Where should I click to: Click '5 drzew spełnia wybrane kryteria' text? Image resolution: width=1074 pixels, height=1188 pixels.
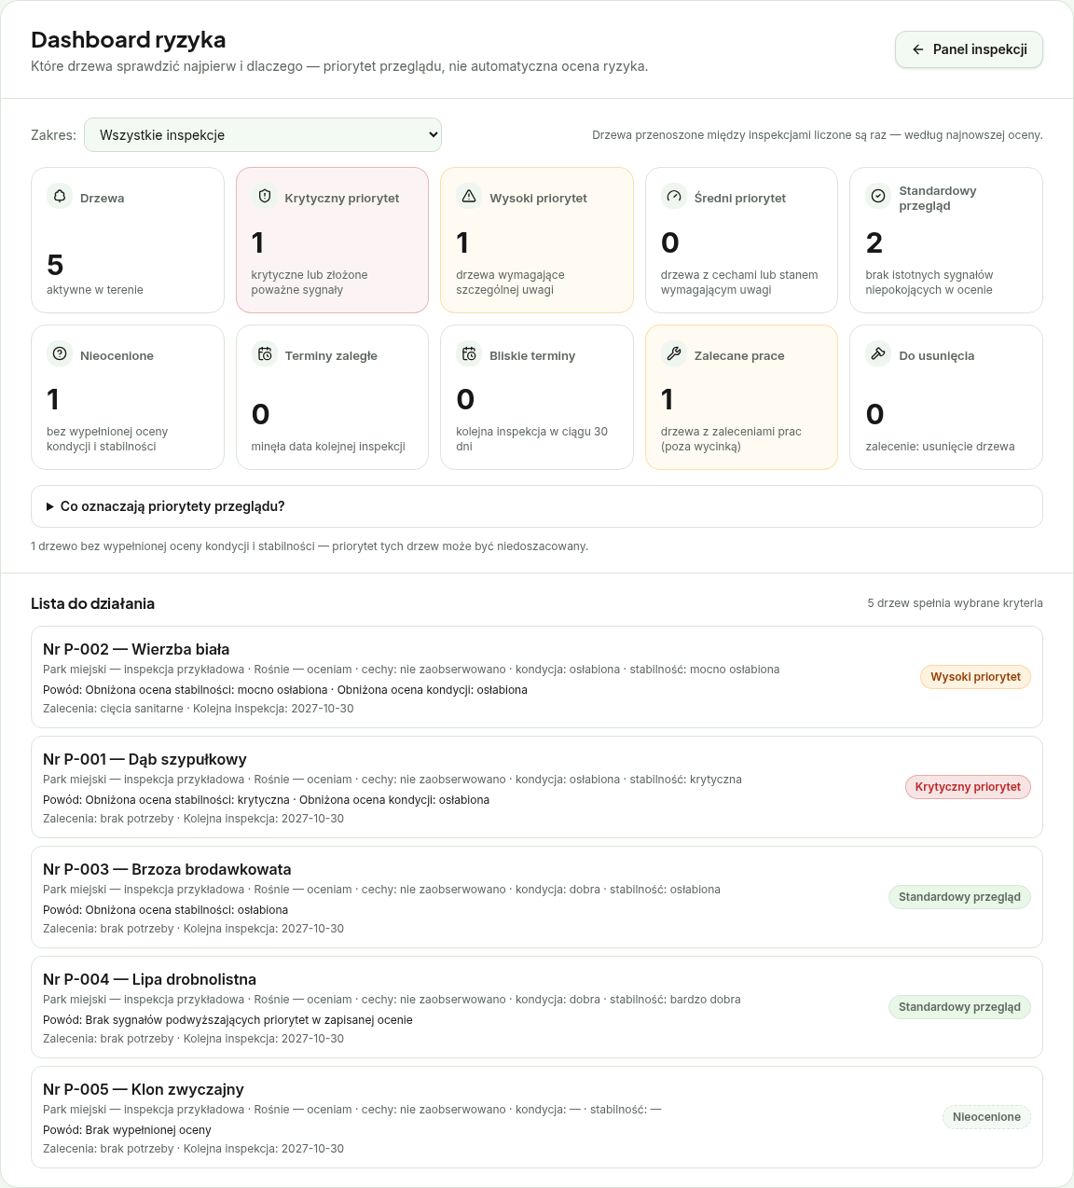point(955,603)
